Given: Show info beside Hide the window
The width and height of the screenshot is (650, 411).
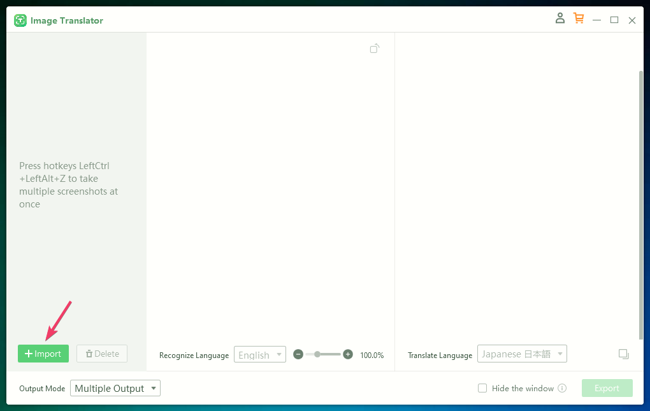Looking at the screenshot, I should point(562,388).
